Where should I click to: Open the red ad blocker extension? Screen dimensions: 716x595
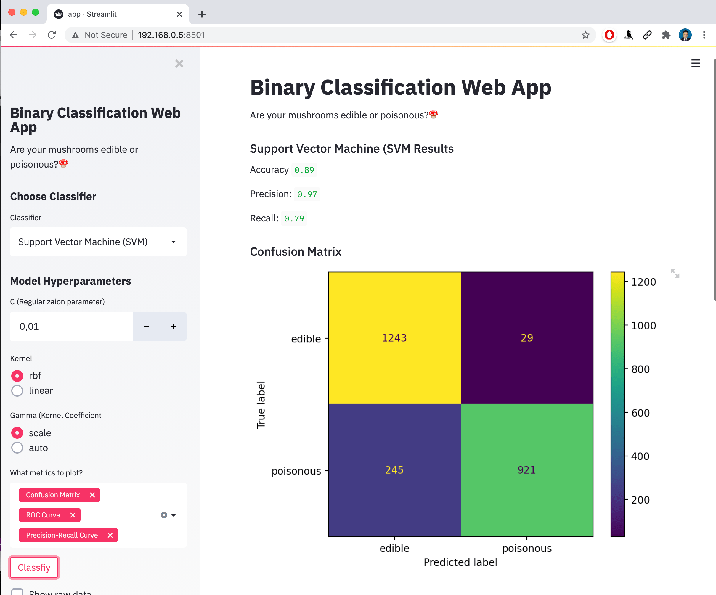(609, 35)
